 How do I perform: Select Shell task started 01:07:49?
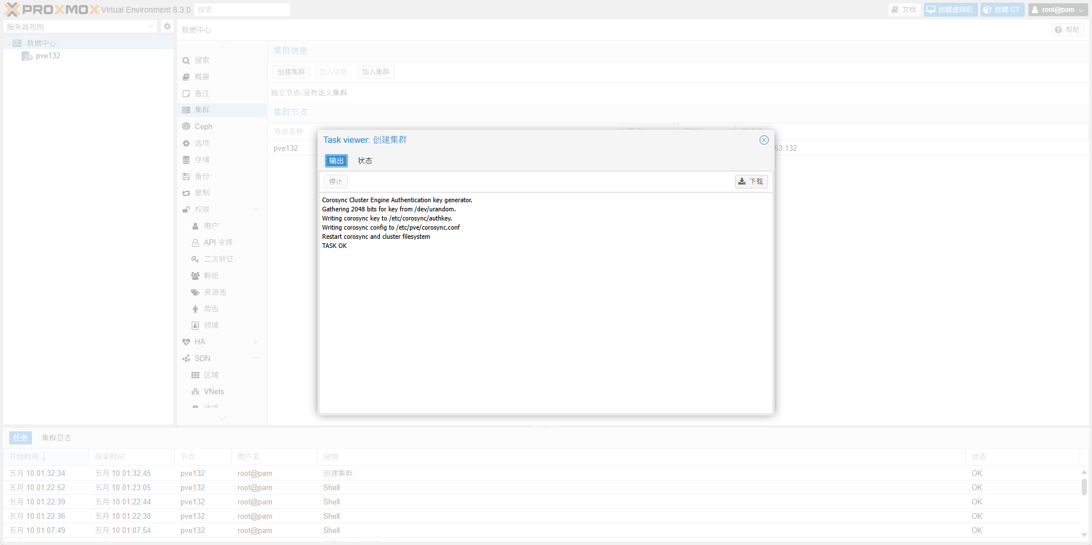(x=541, y=530)
